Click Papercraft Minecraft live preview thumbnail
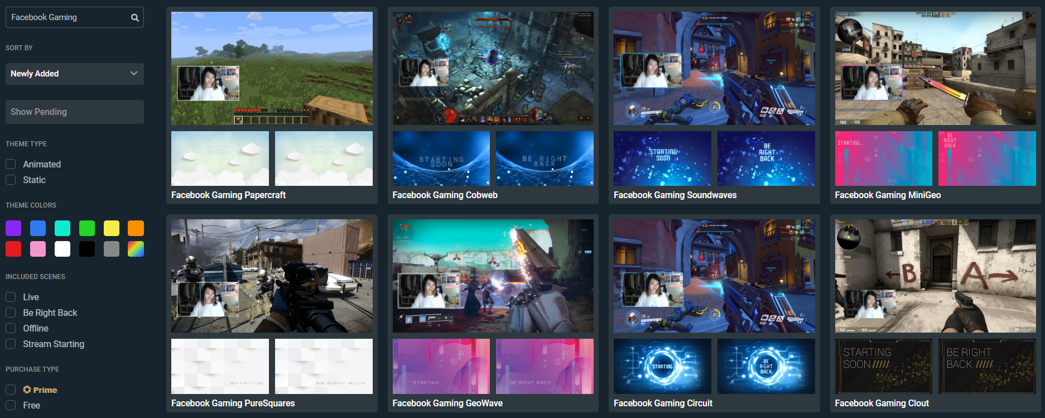Image resolution: width=1045 pixels, height=418 pixels. [x=272, y=68]
